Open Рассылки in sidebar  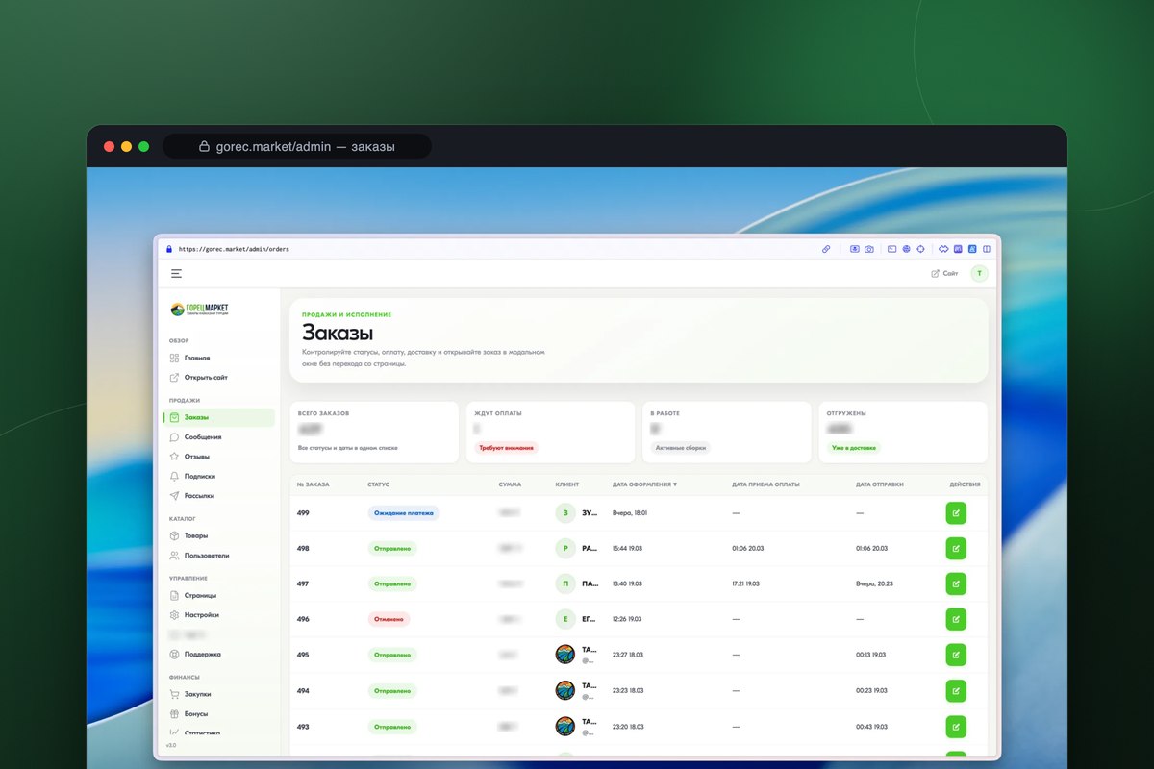(x=192, y=496)
